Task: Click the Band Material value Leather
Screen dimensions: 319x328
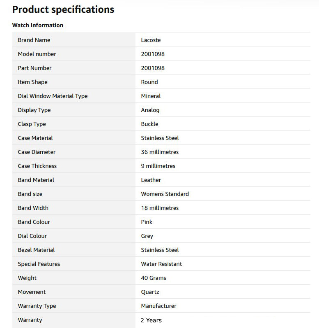Action: [x=151, y=180]
